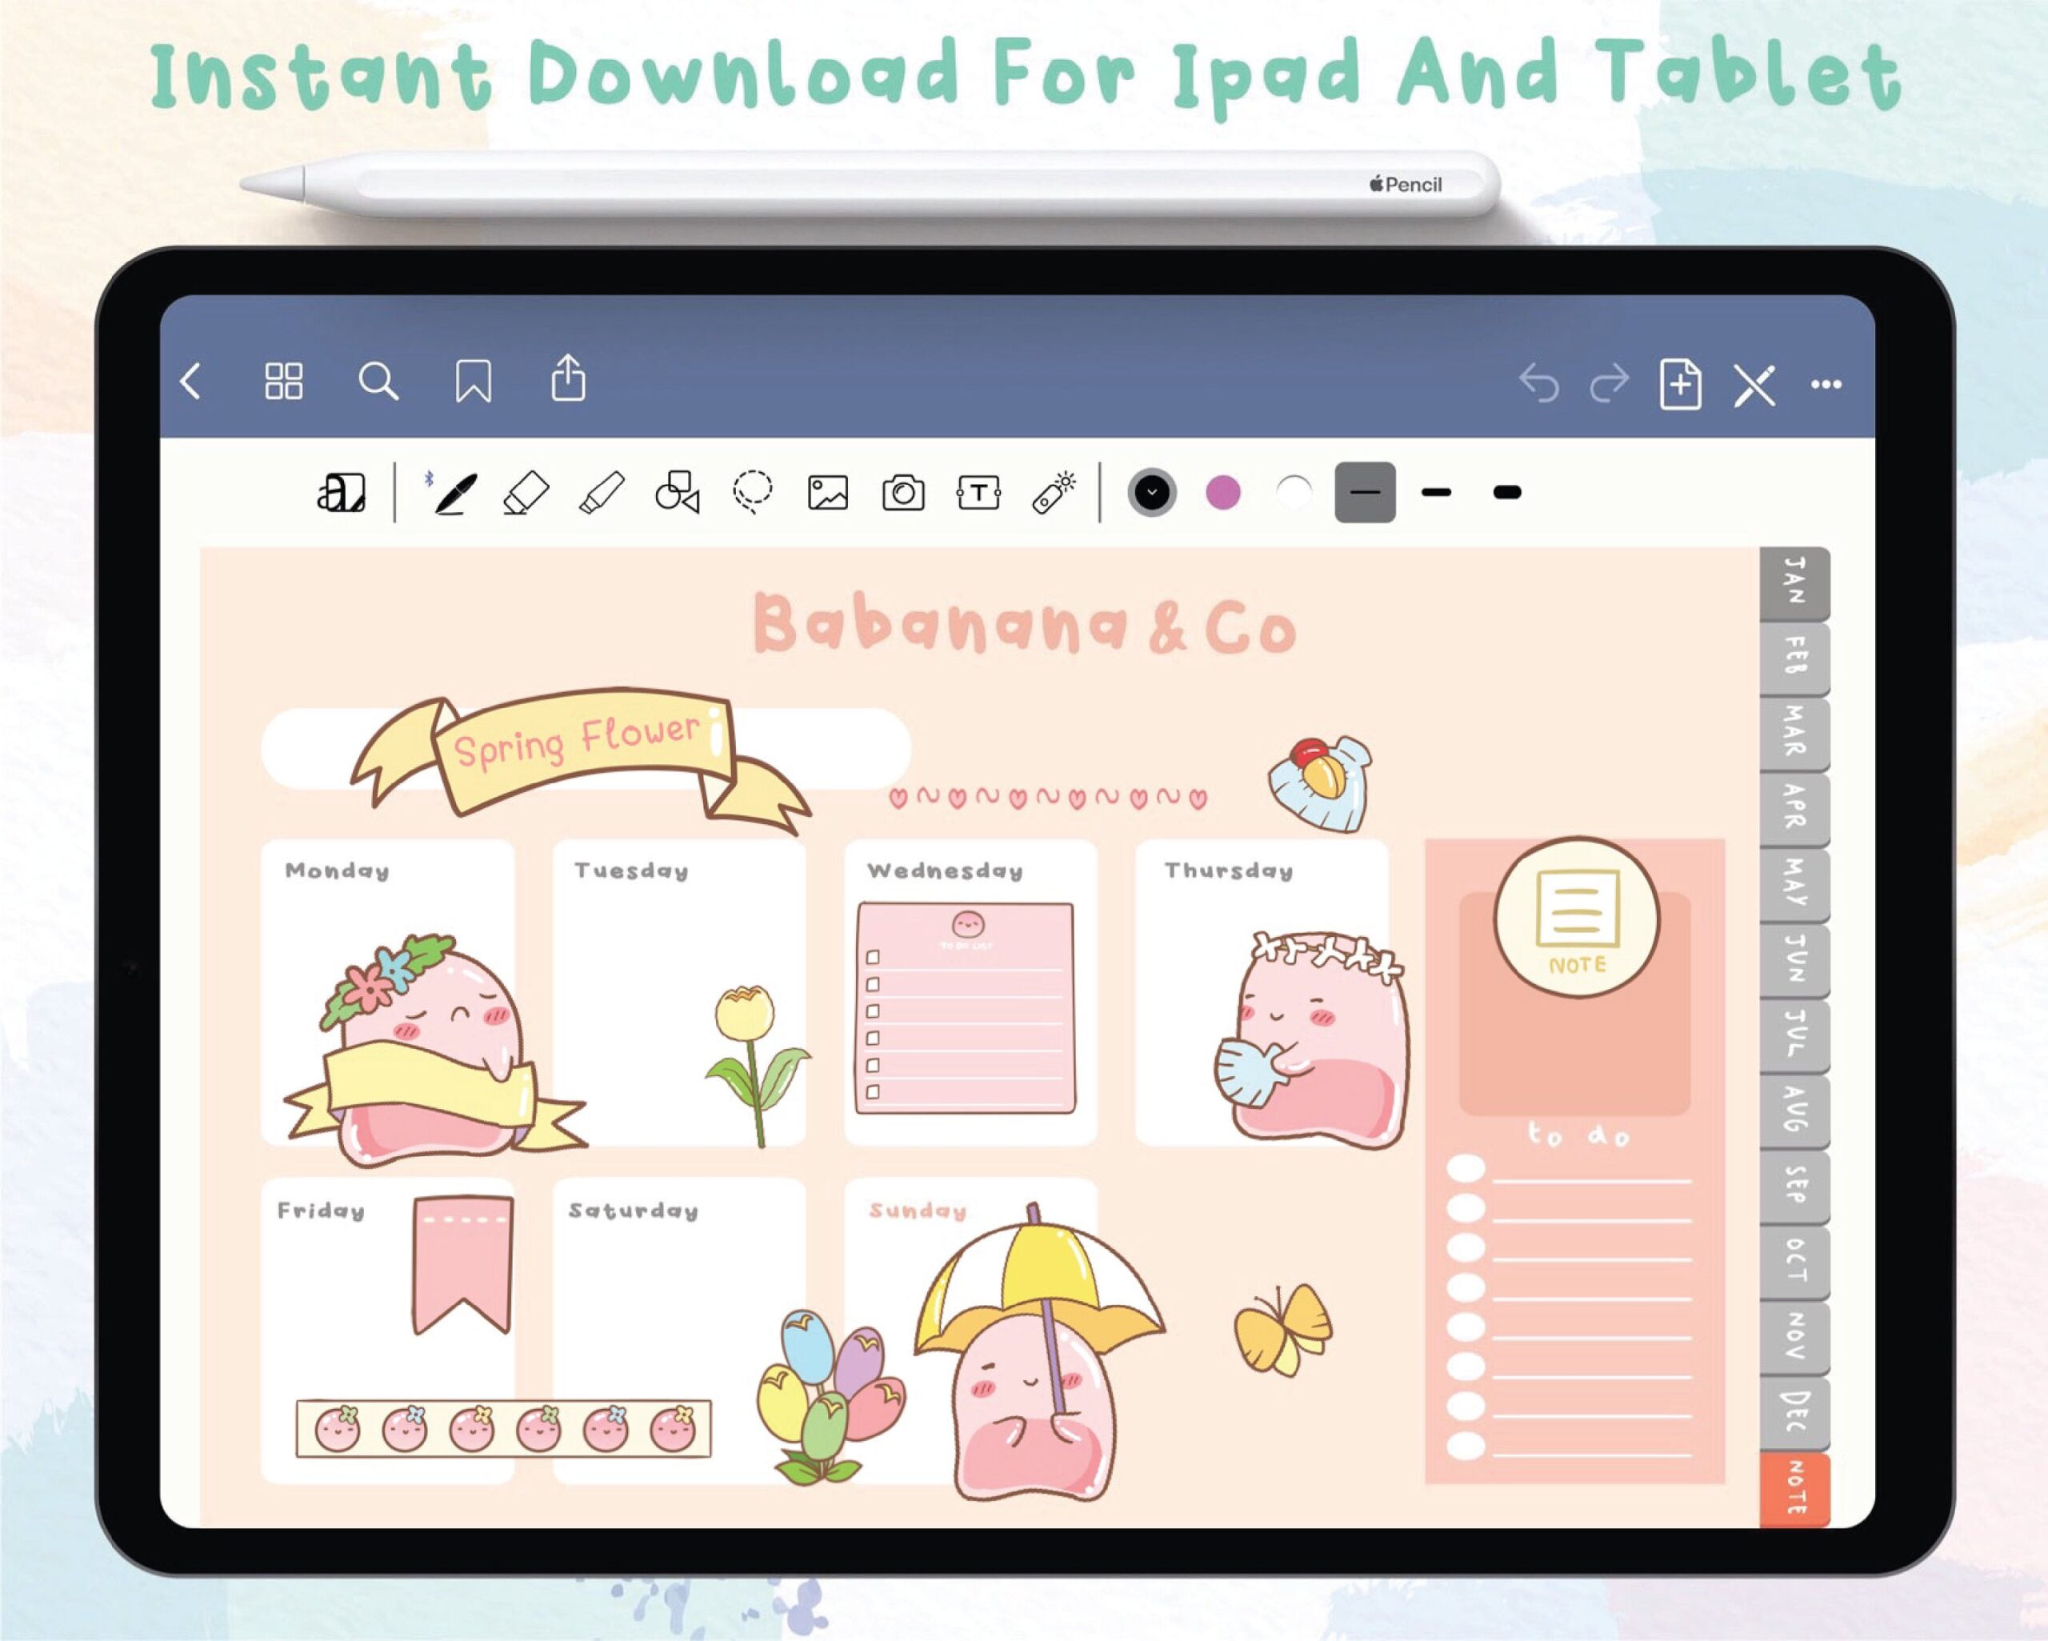Screen dimensions: 2048x1641
Task: Open the JAN month tab
Action: click(1794, 582)
